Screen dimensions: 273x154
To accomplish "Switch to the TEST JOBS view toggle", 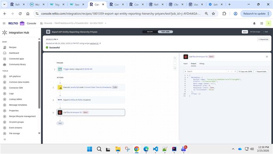I will 165,32.
